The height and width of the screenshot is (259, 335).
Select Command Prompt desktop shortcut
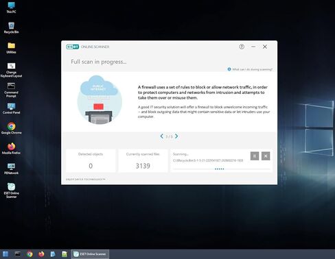[x=11, y=90]
